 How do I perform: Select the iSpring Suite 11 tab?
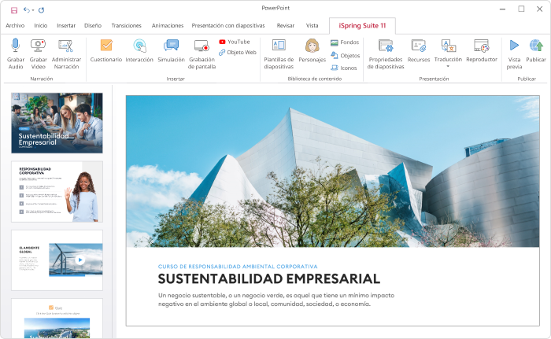coord(362,26)
